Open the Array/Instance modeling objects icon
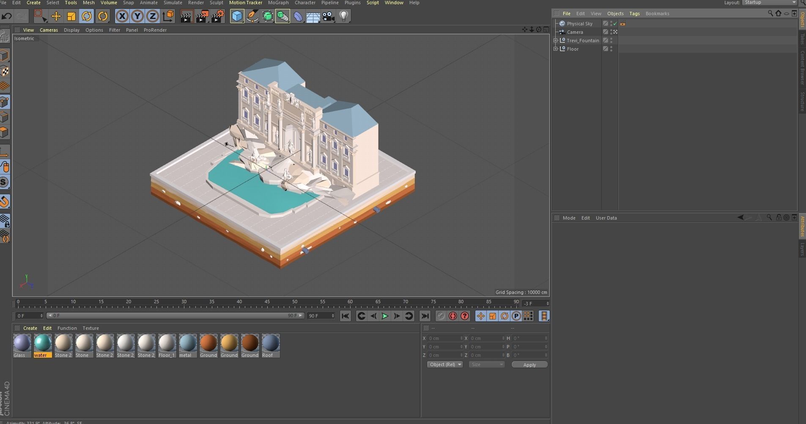This screenshot has height=424, width=806. click(282, 16)
